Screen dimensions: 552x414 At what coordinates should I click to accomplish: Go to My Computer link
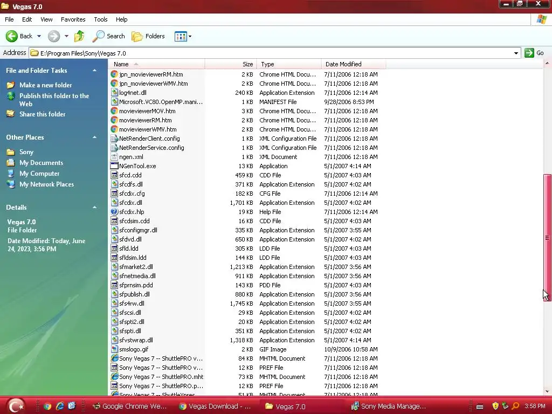tap(39, 174)
